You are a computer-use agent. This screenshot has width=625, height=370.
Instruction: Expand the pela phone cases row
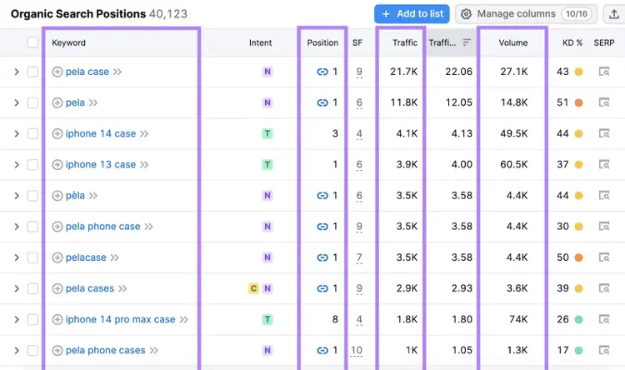[17, 351]
